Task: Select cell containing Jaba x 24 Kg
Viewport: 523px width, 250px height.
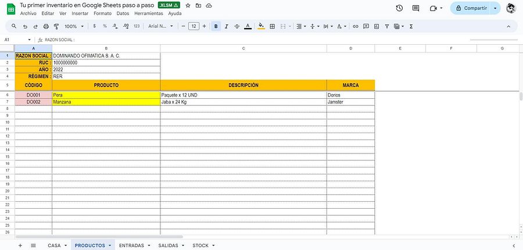Action: click(x=243, y=102)
